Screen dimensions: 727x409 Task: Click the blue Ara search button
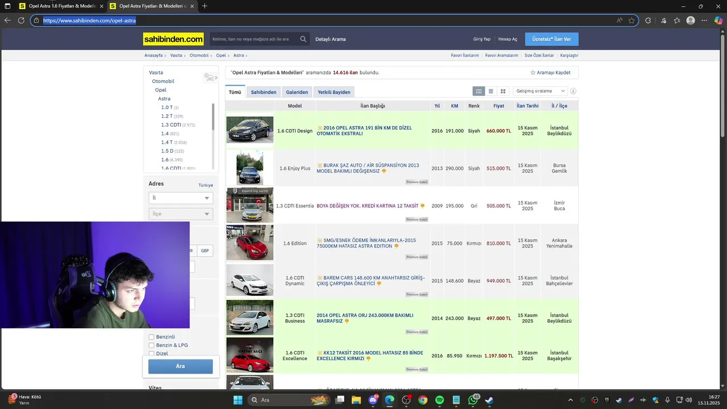coord(181,366)
